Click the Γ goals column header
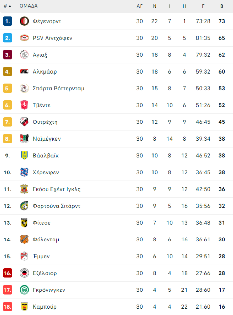 [x=203, y=6]
